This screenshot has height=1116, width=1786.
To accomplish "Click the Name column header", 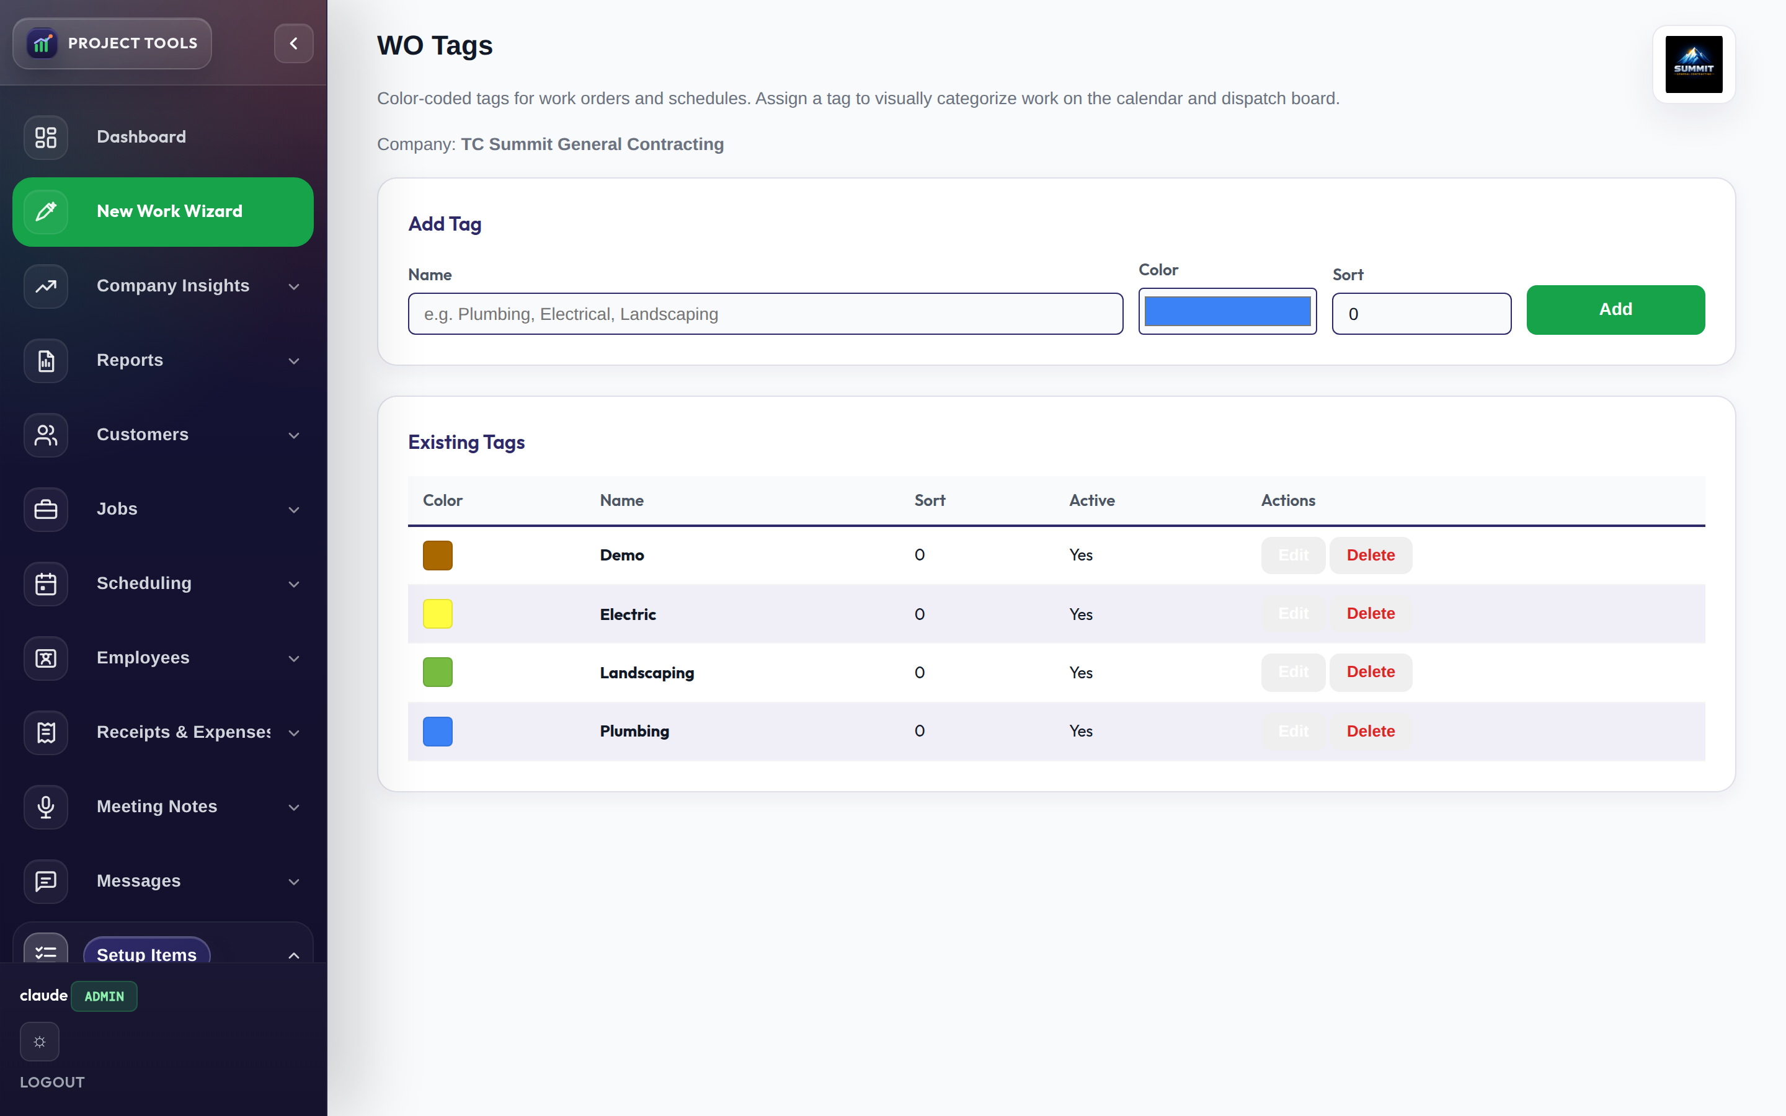I will tap(621, 500).
